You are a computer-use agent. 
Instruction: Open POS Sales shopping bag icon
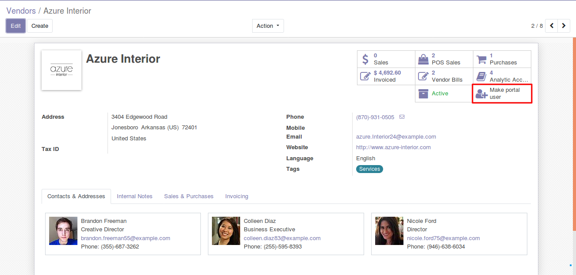[x=423, y=59]
